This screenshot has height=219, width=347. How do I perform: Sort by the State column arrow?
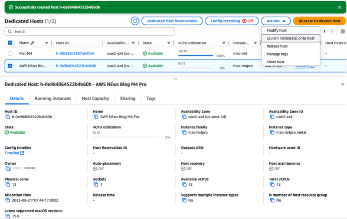pos(168,43)
